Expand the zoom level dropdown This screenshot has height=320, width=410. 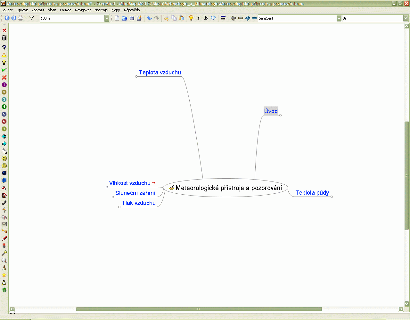(107, 18)
